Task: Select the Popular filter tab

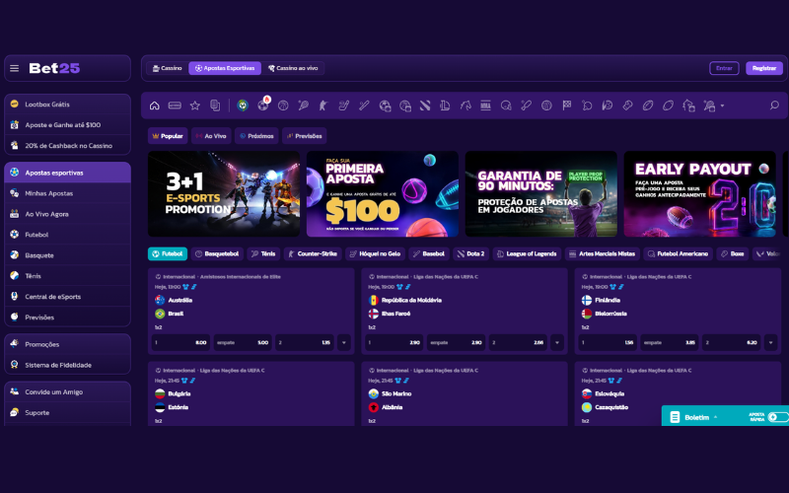Action: (x=168, y=136)
